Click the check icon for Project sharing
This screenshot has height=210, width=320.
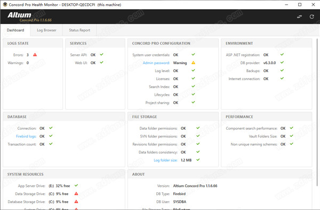[x=193, y=102]
